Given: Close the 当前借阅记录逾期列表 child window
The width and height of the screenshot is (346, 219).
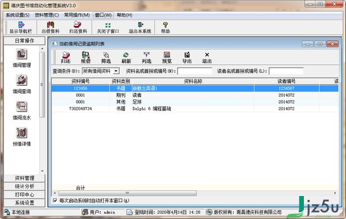Looking at the screenshot, I should 332,44.
